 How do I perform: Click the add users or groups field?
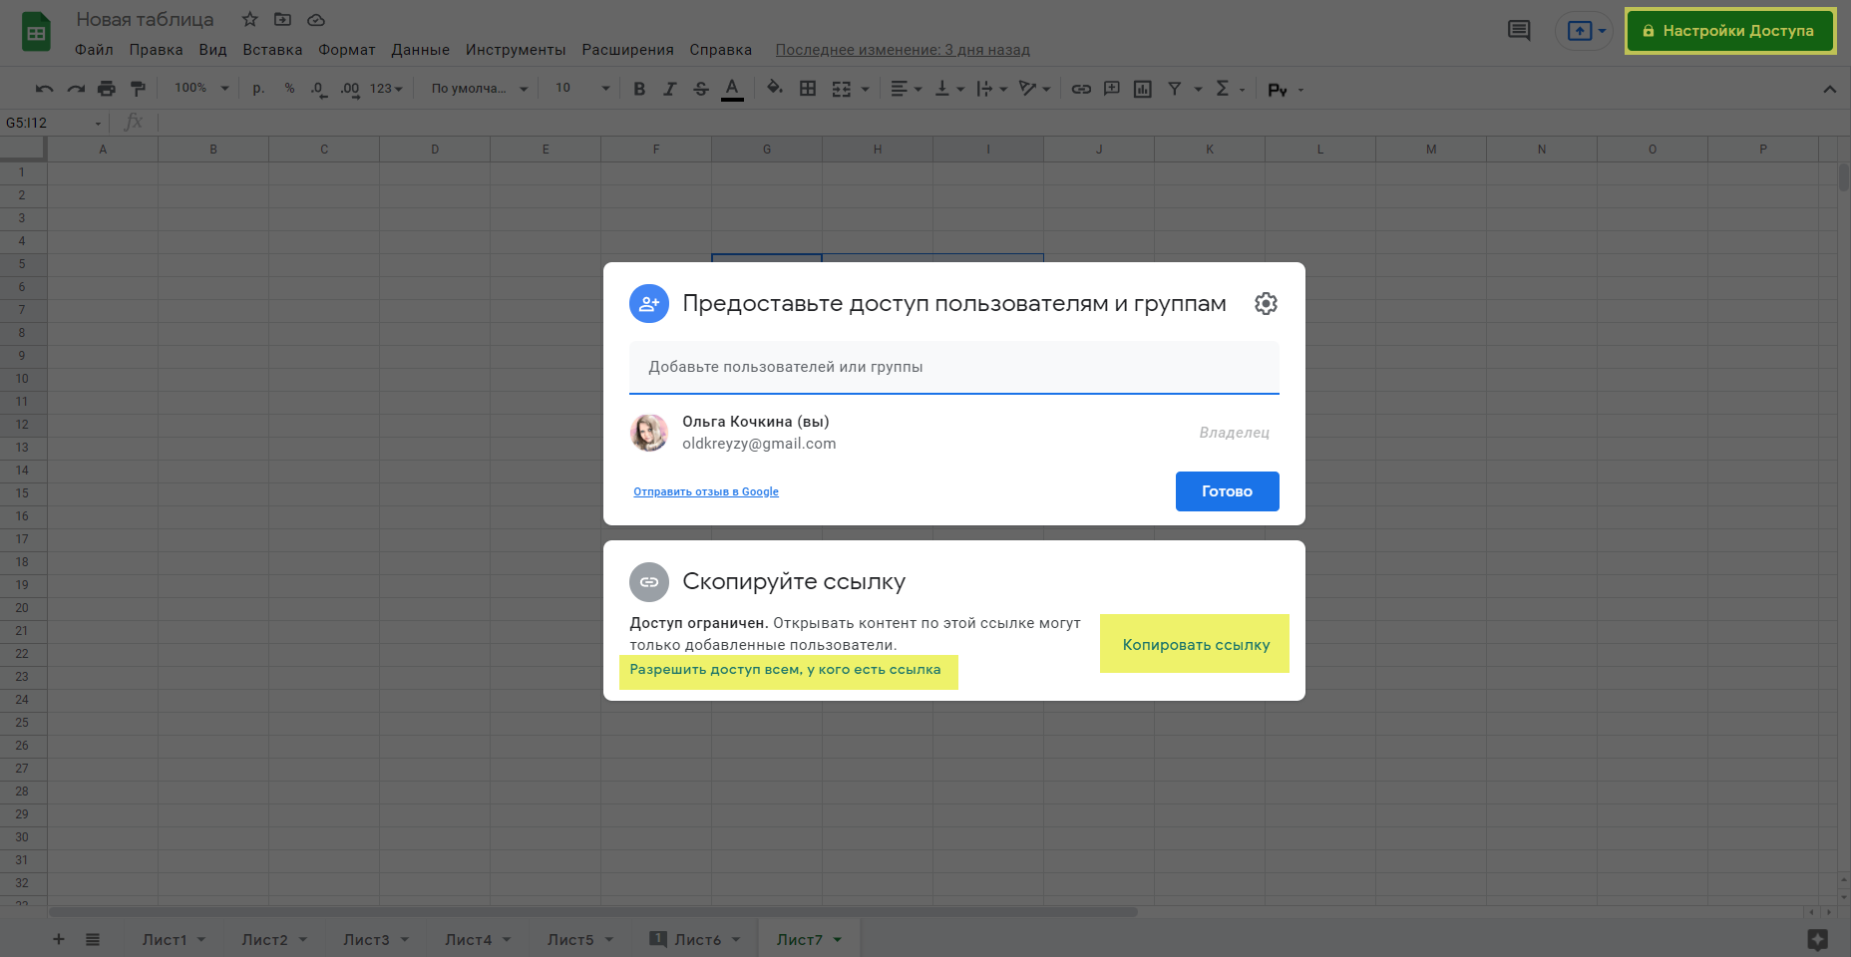953,367
